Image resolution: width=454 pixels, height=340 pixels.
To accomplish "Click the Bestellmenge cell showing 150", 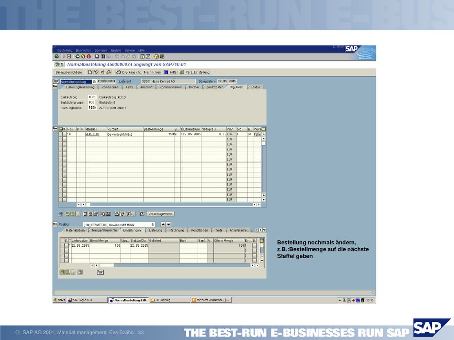I will click(x=159, y=134).
